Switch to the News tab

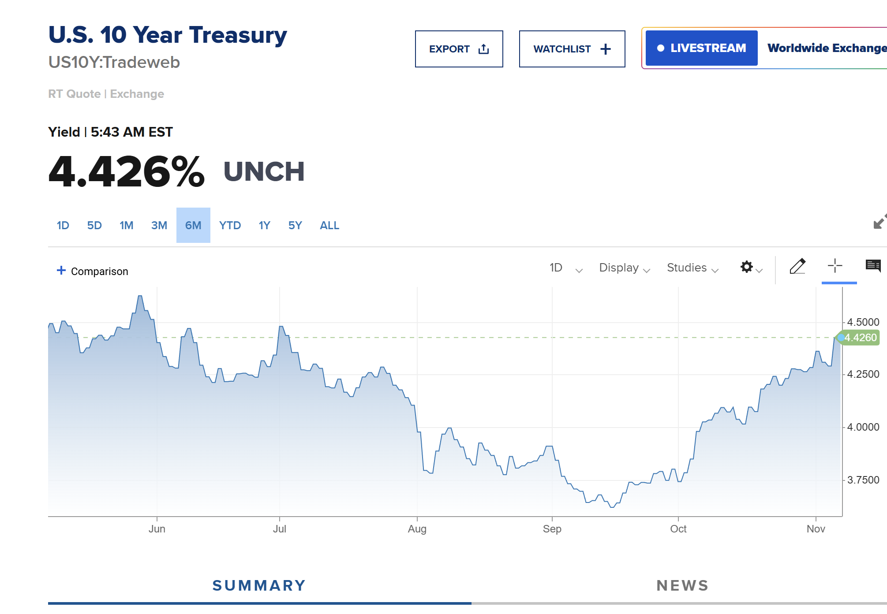pyautogui.click(x=682, y=585)
